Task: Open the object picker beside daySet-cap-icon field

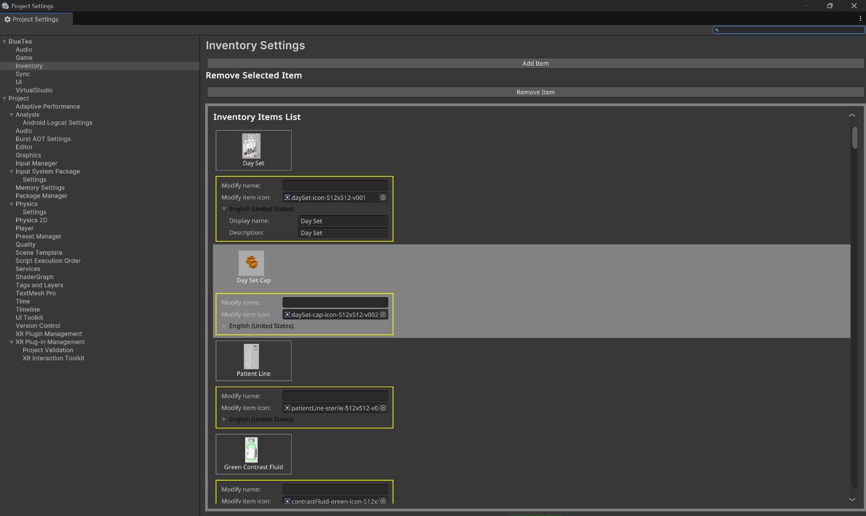Action: (x=383, y=314)
